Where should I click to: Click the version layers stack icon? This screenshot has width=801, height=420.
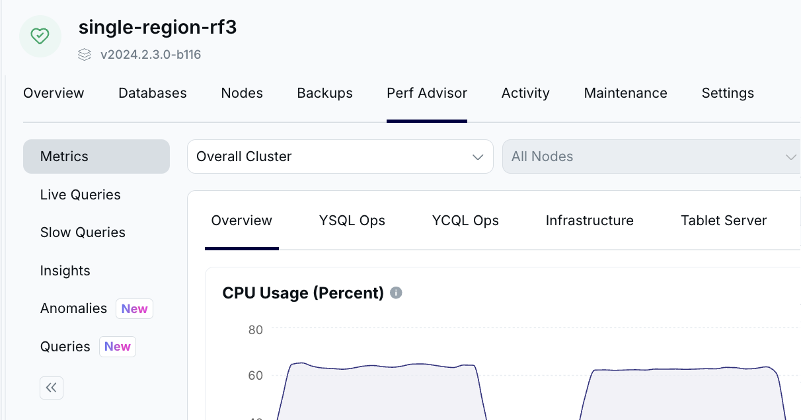pyautogui.click(x=84, y=55)
